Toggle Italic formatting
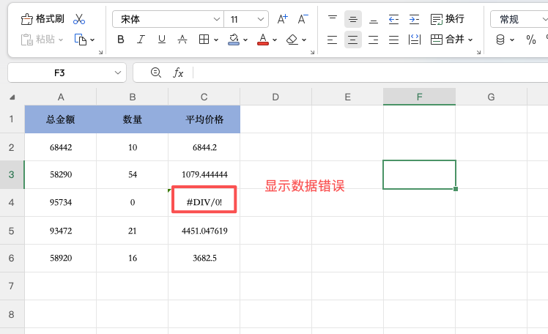 141,40
